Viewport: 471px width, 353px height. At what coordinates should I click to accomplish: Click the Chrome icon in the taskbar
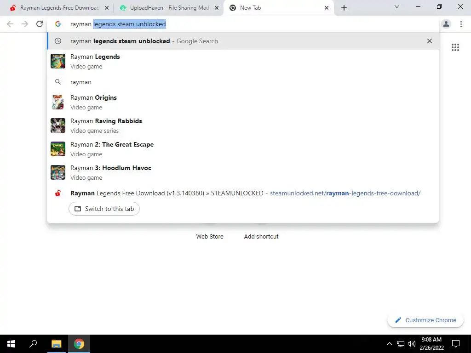click(x=79, y=344)
